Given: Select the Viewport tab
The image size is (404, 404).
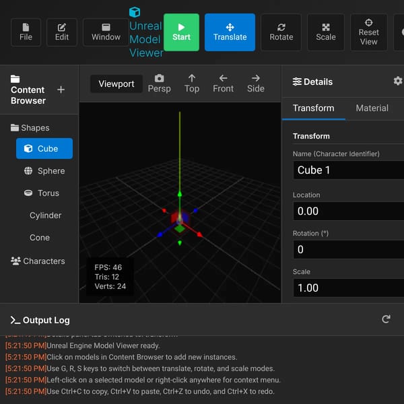Looking at the screenshot, I should 116,83.
